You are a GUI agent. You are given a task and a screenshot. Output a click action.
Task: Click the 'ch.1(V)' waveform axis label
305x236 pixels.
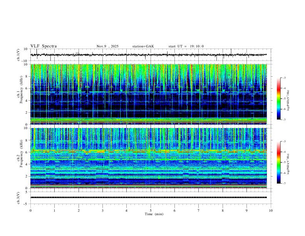click(18, 55)
